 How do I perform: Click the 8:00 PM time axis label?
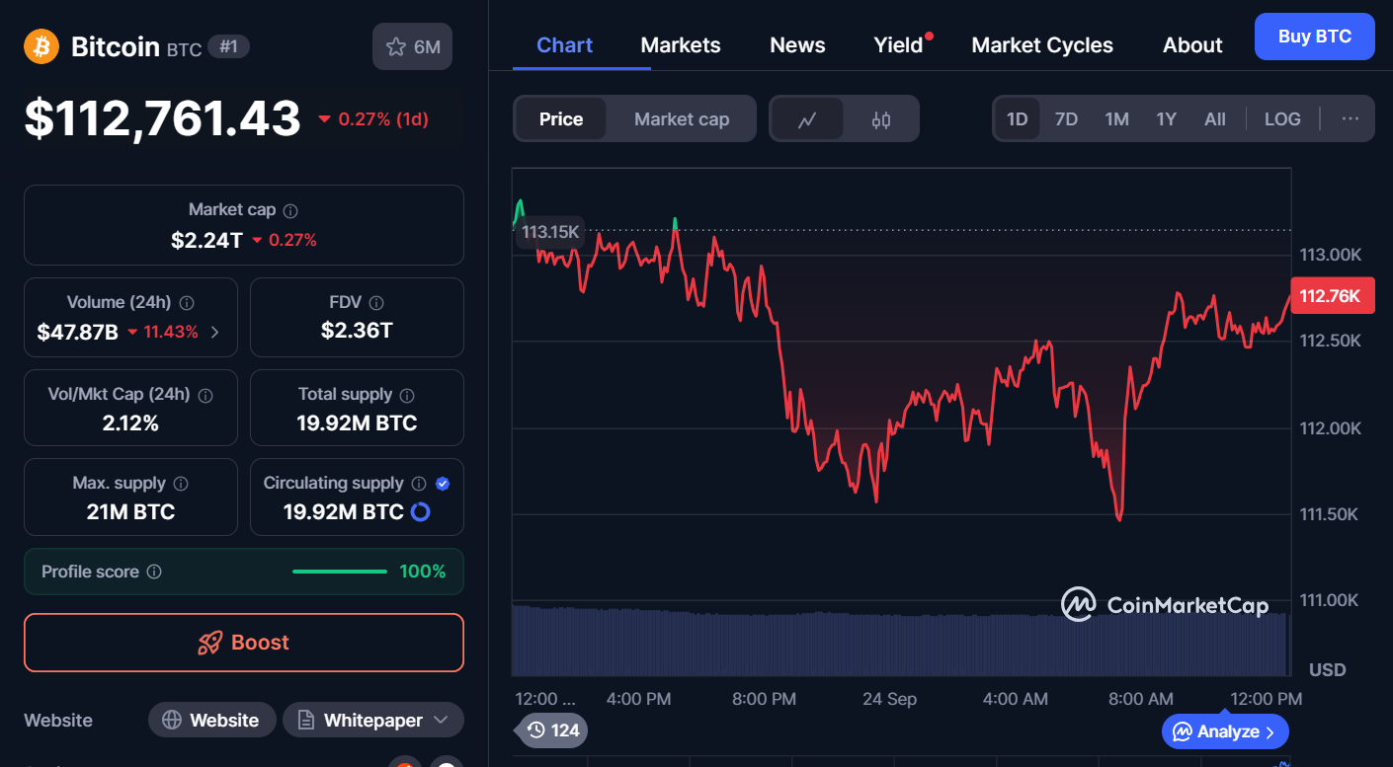764,699
